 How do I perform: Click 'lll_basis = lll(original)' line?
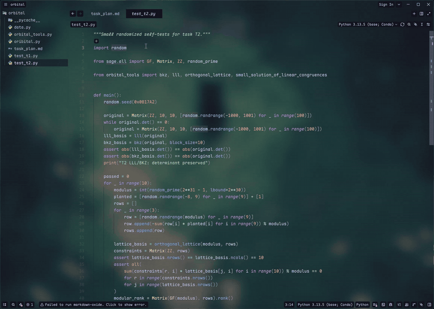coord(135,136)
